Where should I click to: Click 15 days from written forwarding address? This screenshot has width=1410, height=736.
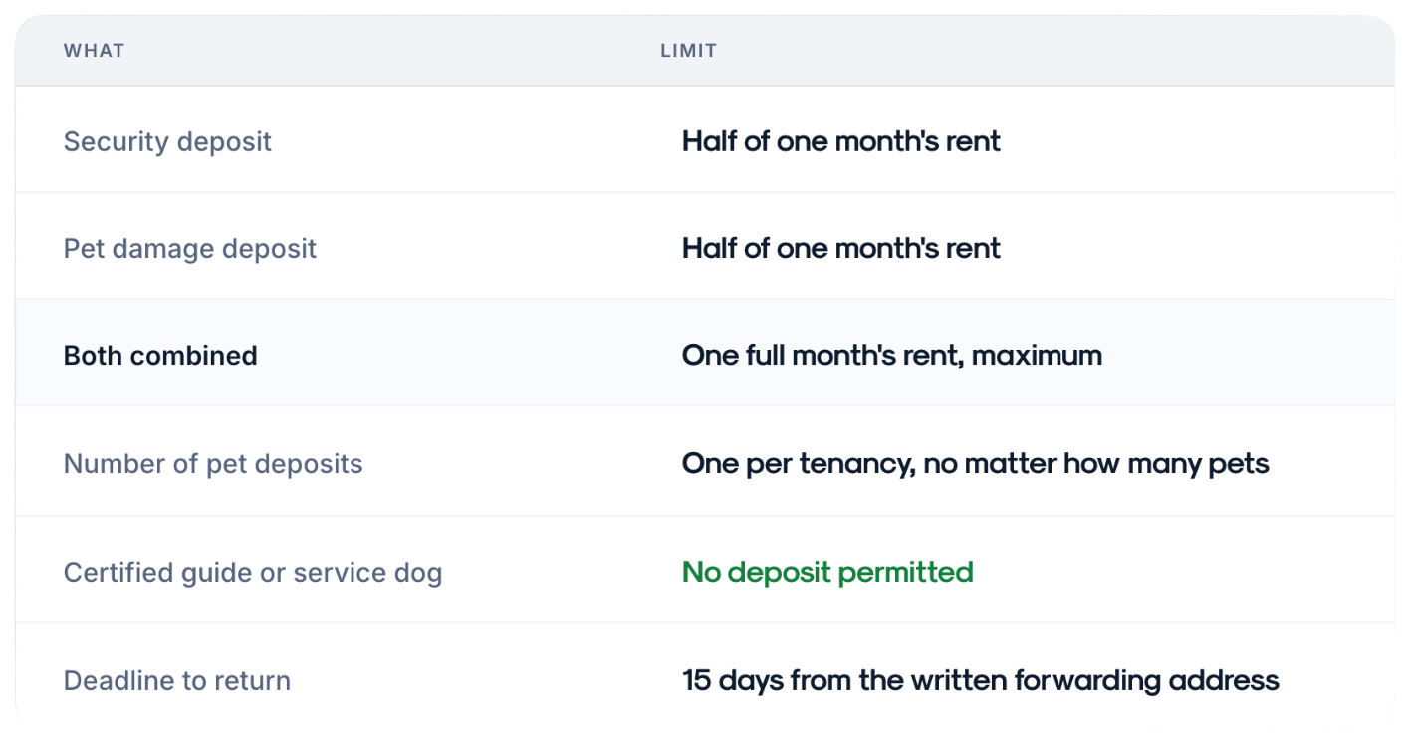pos(981,681)
